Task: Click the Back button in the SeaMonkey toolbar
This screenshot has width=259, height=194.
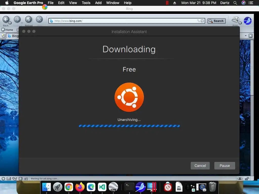Action: tap(6, 19)
